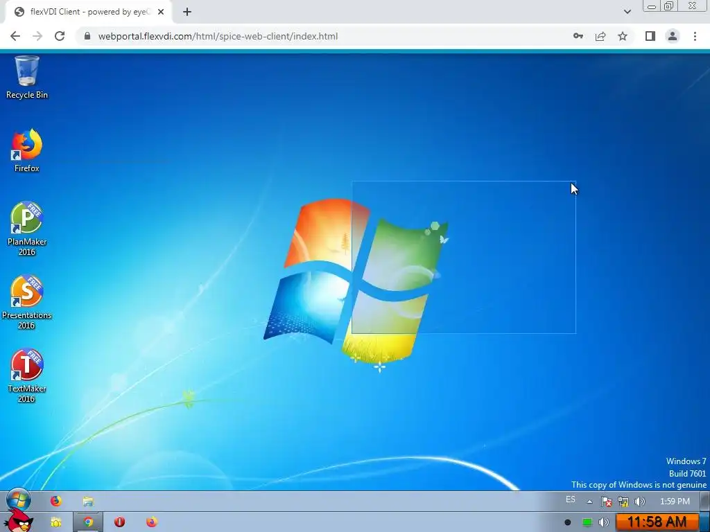This screenshot has height=532, width=710.
Task: Select the PlanMaker 2016 desktop shortcut
Action: tap(27, 229)
